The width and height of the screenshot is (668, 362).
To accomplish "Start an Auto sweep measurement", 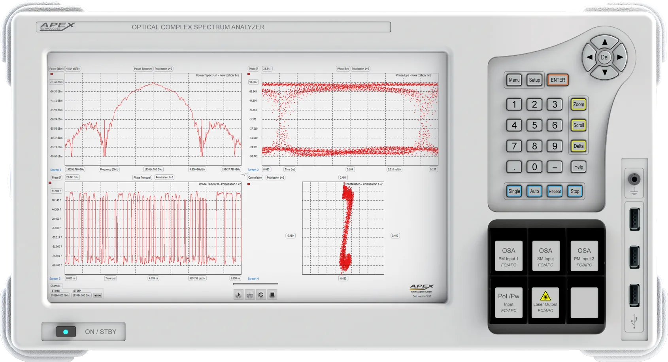I will point(534,191).
